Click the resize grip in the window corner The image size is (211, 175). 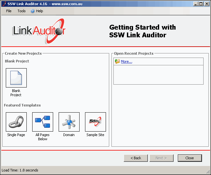208,172
